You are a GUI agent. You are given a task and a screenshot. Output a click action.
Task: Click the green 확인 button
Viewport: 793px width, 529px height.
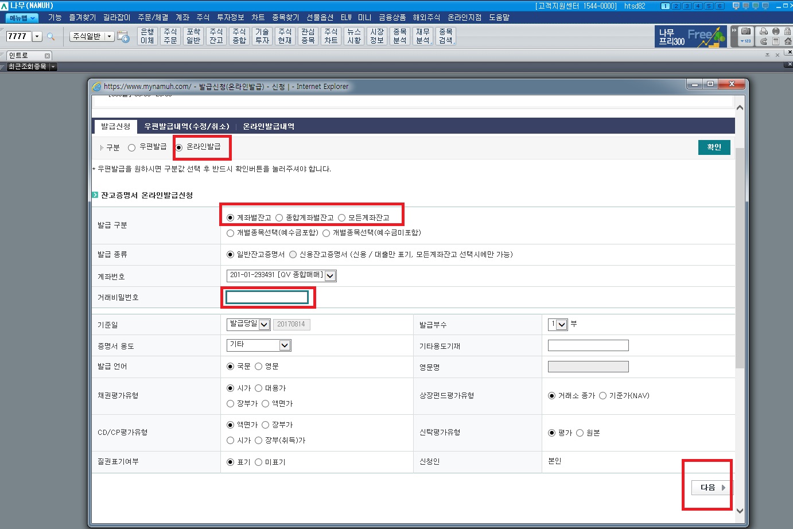click(x=714, y=147)
